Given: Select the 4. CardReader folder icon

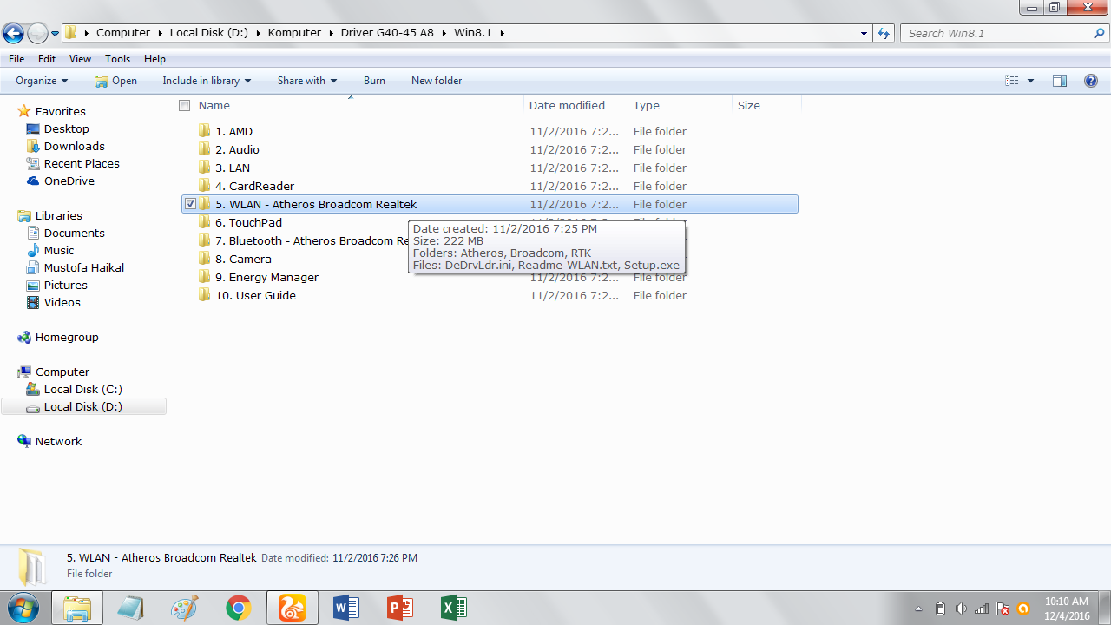Looking at the screenshot, I should tap(205, 186).
